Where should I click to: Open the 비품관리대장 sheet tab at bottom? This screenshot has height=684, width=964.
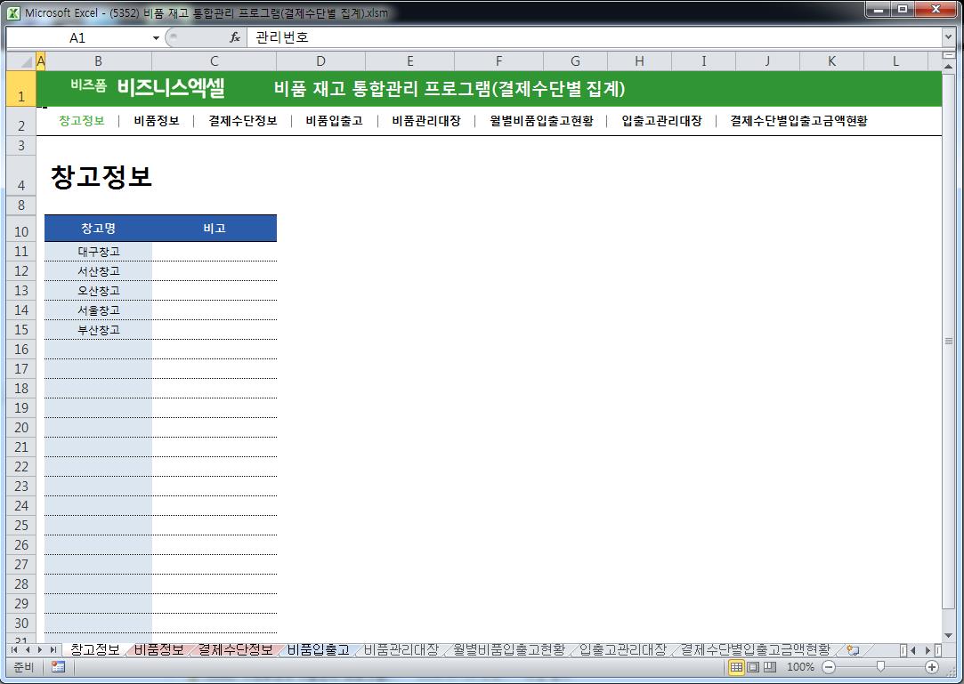401,649
